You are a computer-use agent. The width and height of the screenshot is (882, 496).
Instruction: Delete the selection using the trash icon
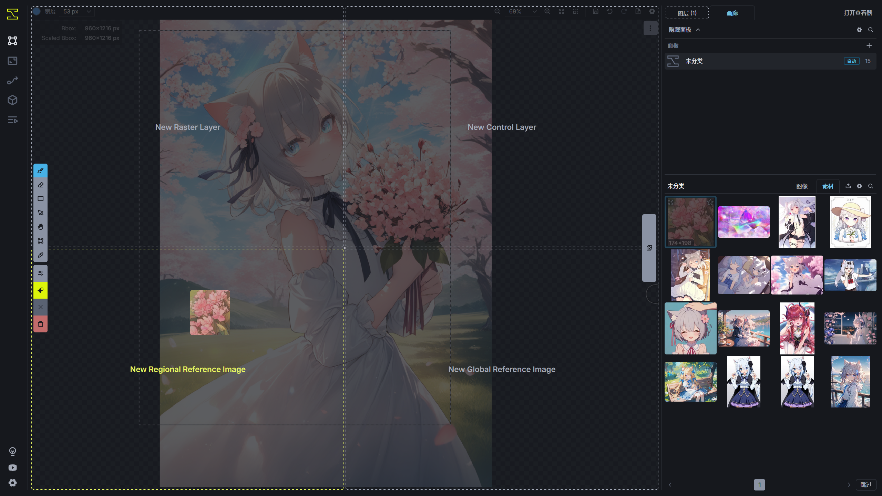tap(40, 324)
